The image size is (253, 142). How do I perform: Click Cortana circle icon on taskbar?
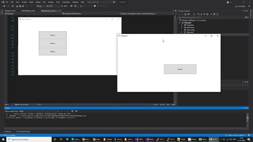click(x=55, y=139)
